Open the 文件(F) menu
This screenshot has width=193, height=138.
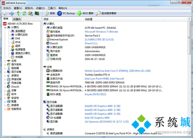(x=7, y=8)
